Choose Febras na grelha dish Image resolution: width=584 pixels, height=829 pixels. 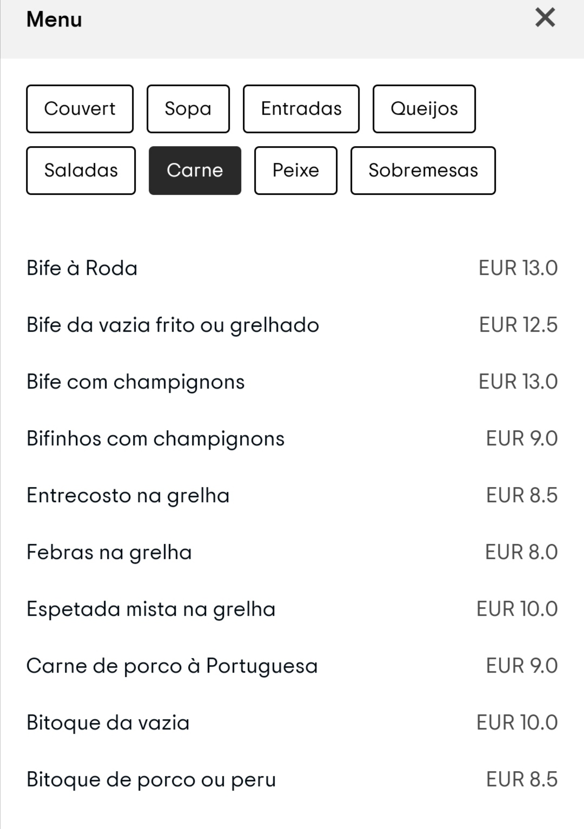tap(109, 552)
